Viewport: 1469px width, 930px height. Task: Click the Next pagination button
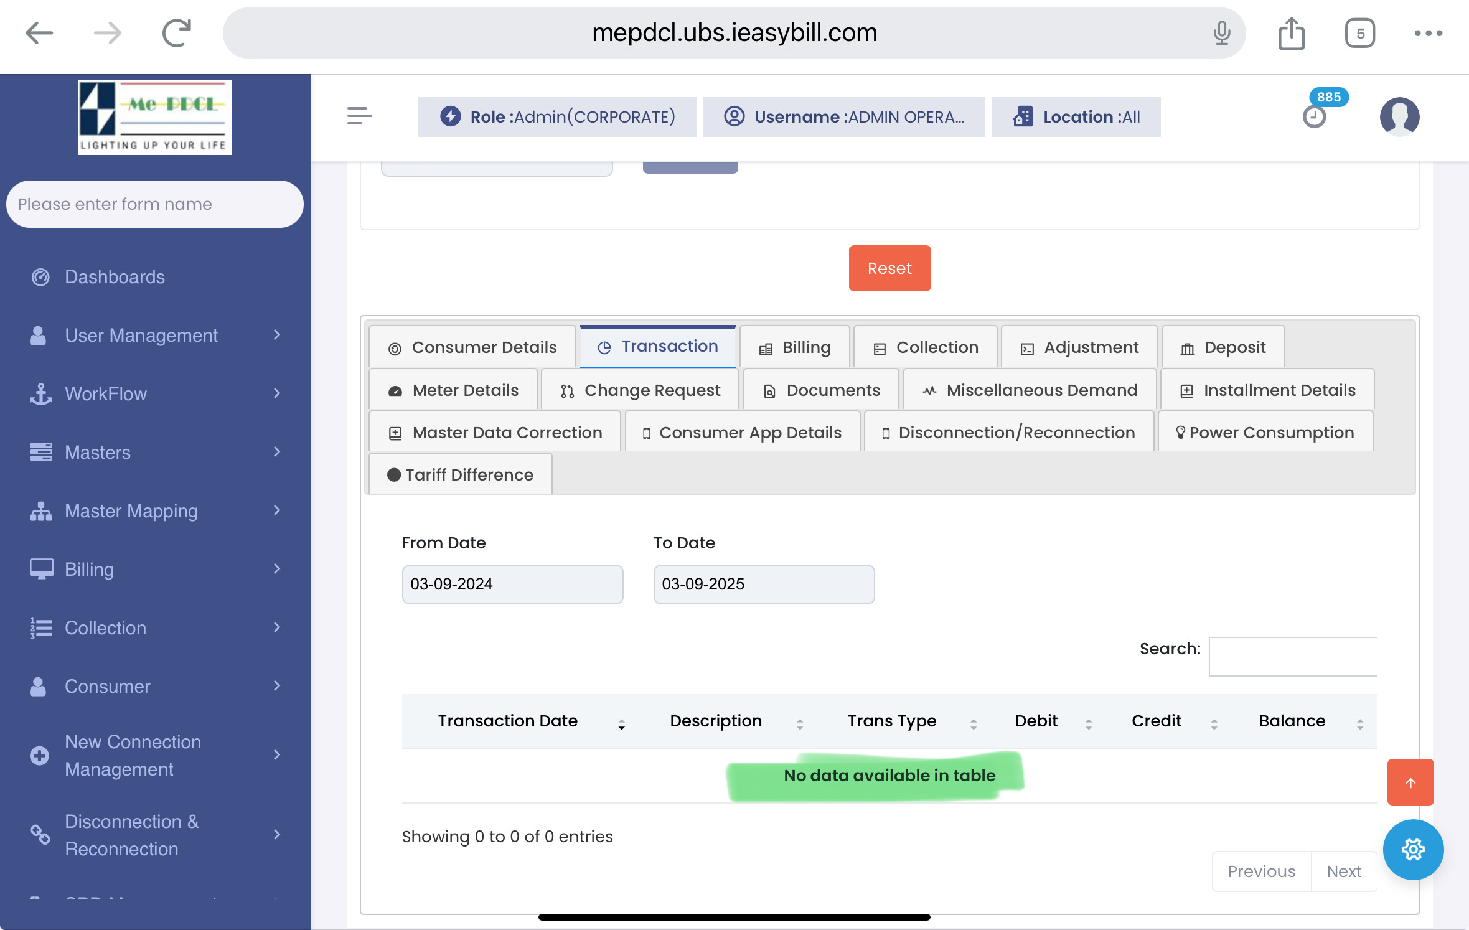1344,871
